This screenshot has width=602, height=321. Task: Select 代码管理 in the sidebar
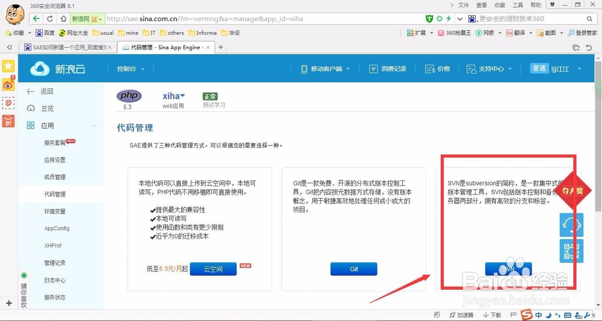click(55, 194)
